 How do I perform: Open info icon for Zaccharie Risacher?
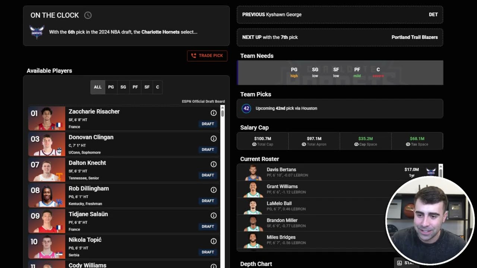coord(214,113)
